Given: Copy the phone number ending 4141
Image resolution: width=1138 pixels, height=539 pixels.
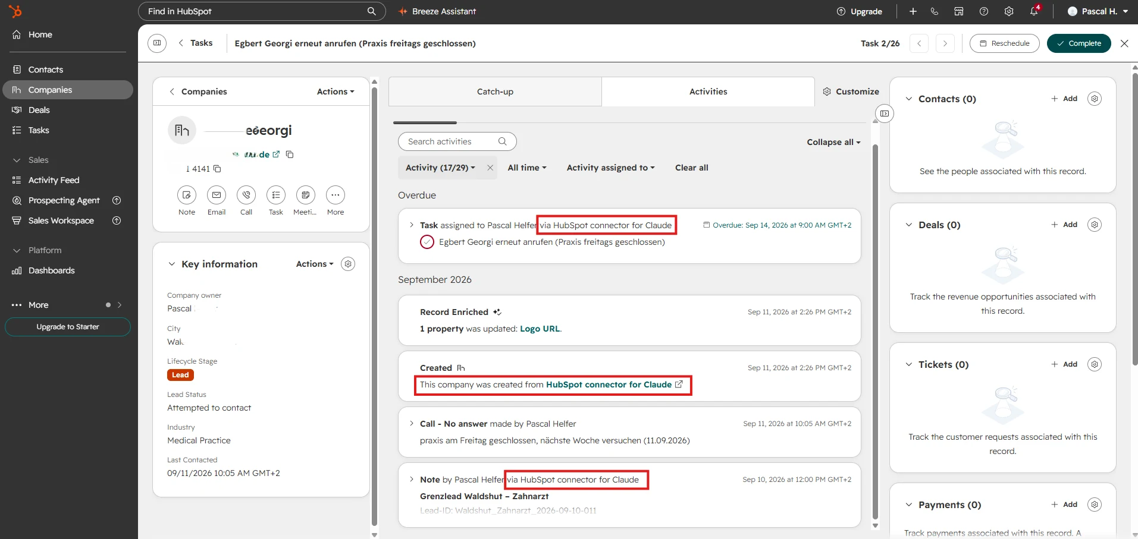Looking at the screenshot, I should pyautogui.click(x=217, y=169).
